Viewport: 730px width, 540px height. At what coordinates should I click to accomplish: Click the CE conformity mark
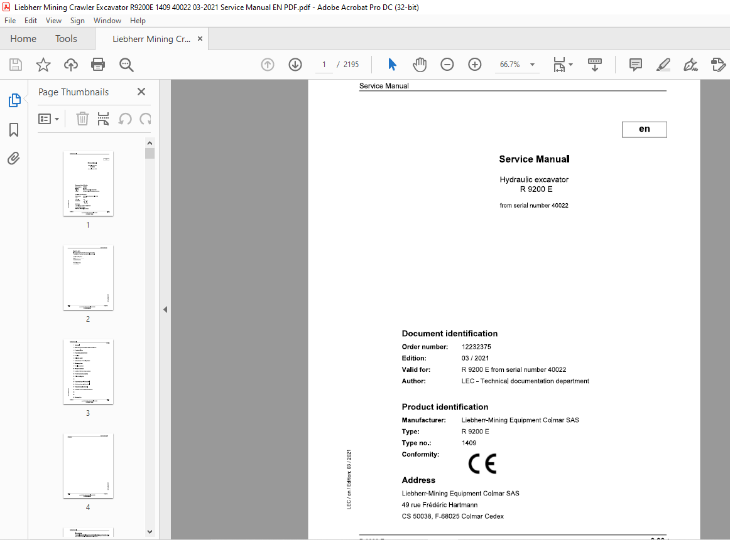[x=482, y=463]
